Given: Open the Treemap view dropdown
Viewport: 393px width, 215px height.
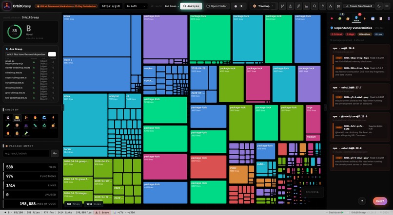Looking at the screenshot, I should [263, 6].
